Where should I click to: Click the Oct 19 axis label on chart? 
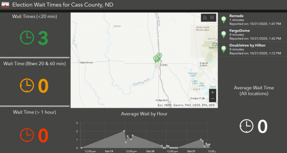109,151
